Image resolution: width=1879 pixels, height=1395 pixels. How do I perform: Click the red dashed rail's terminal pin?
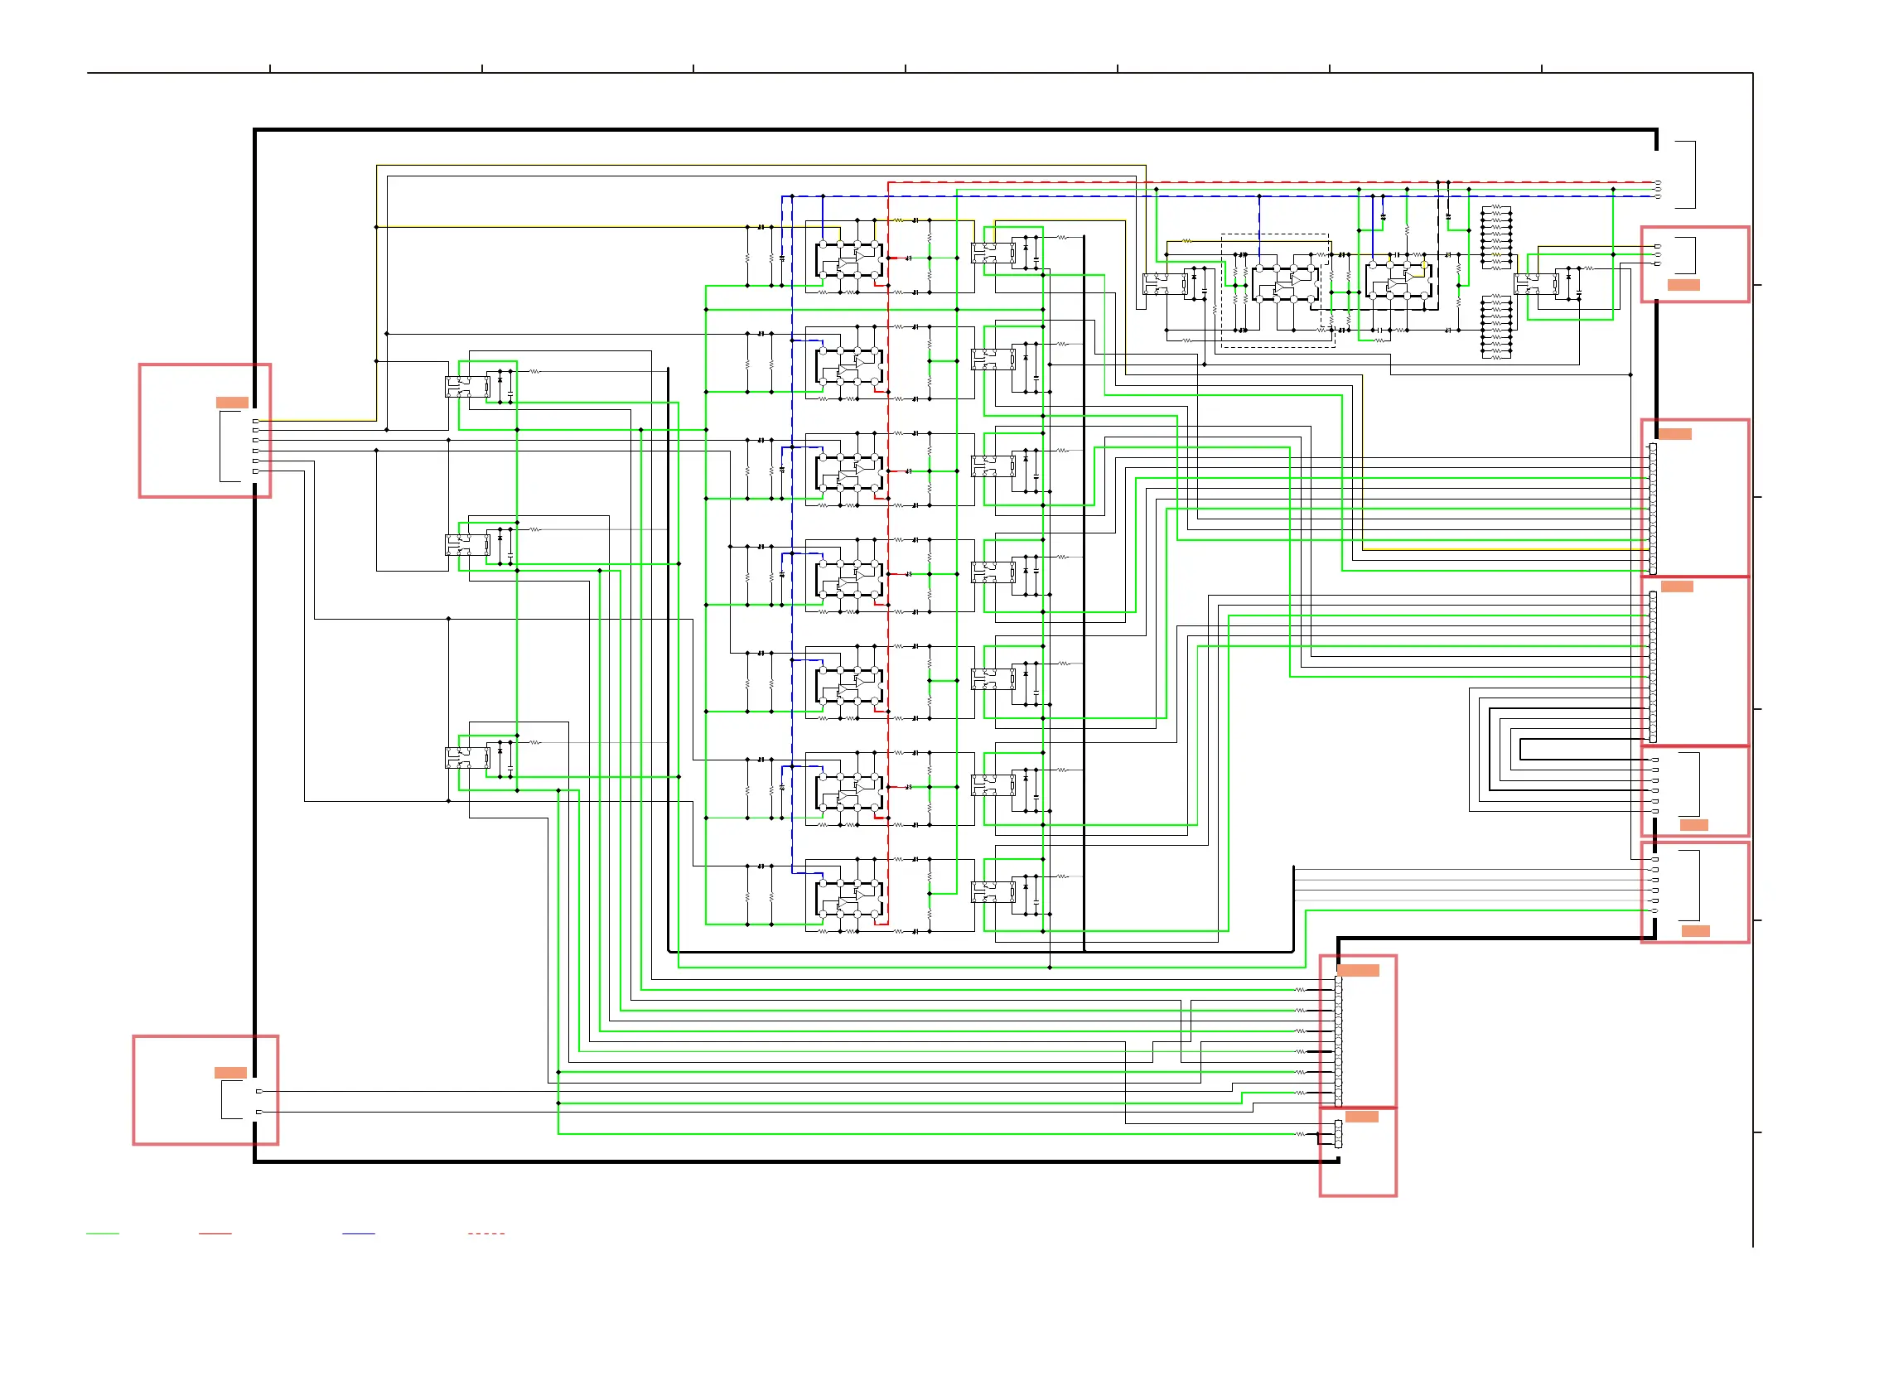pyautogui.click(x=1658, y=182)
